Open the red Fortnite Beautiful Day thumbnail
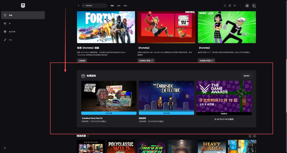Screen dimensions: 287x153 click(166, 27)
